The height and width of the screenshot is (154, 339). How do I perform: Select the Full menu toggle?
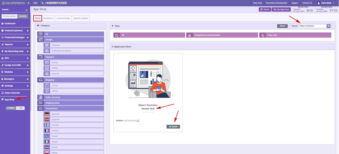(x=23, y=16)
